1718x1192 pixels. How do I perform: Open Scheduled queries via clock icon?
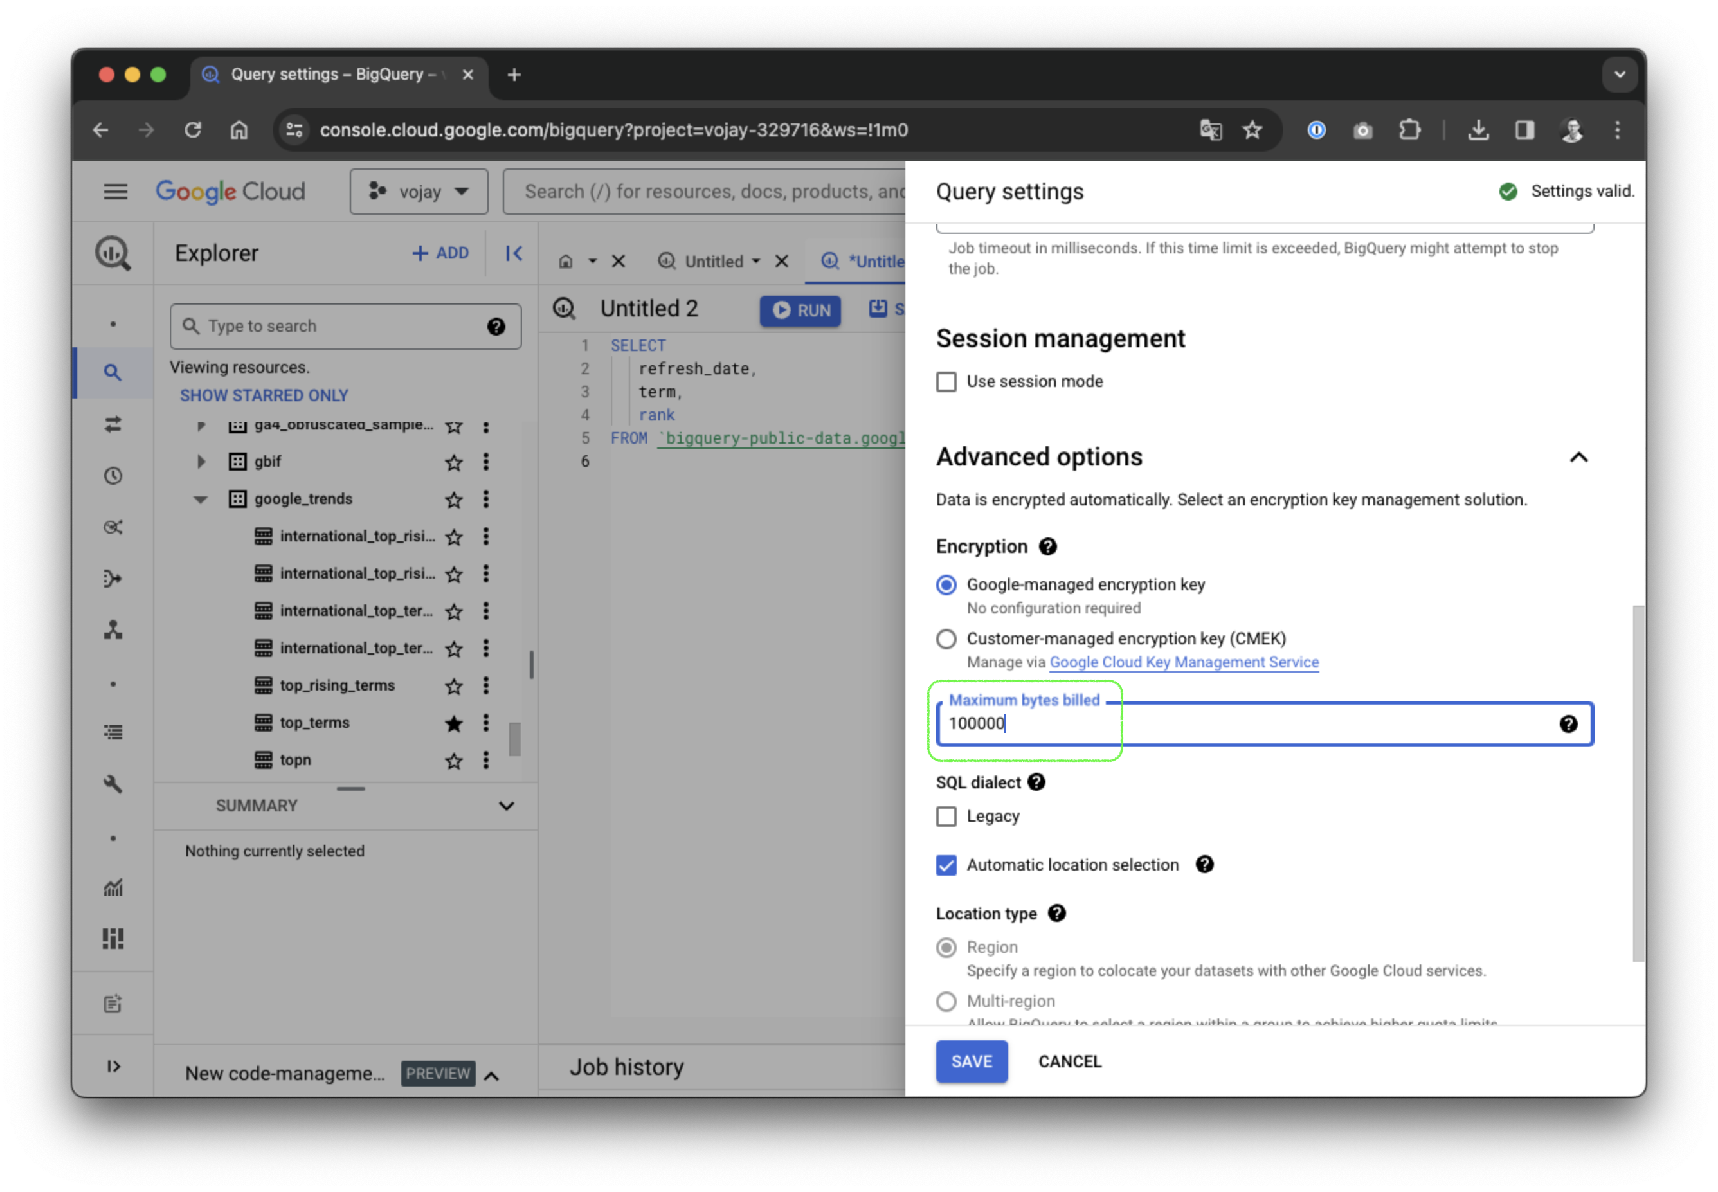(113, 476)
